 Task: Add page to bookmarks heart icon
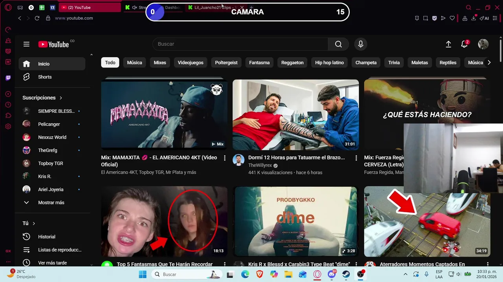[x=452, y=18]
